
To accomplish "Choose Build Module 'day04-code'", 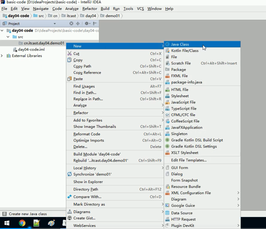I will [x=115, y=154].
